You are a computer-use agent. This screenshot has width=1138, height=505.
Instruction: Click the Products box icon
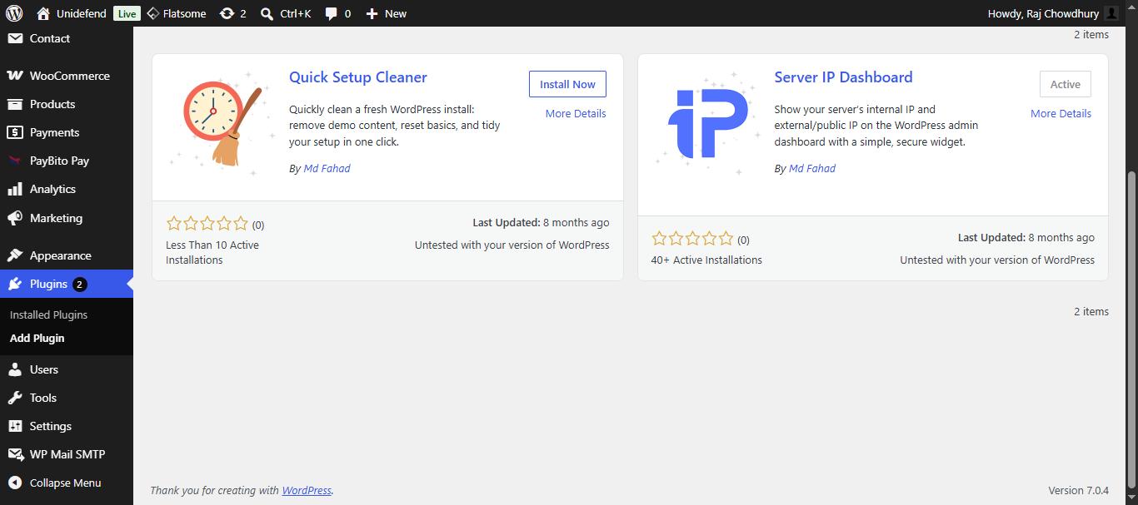[x=15, y=104]
